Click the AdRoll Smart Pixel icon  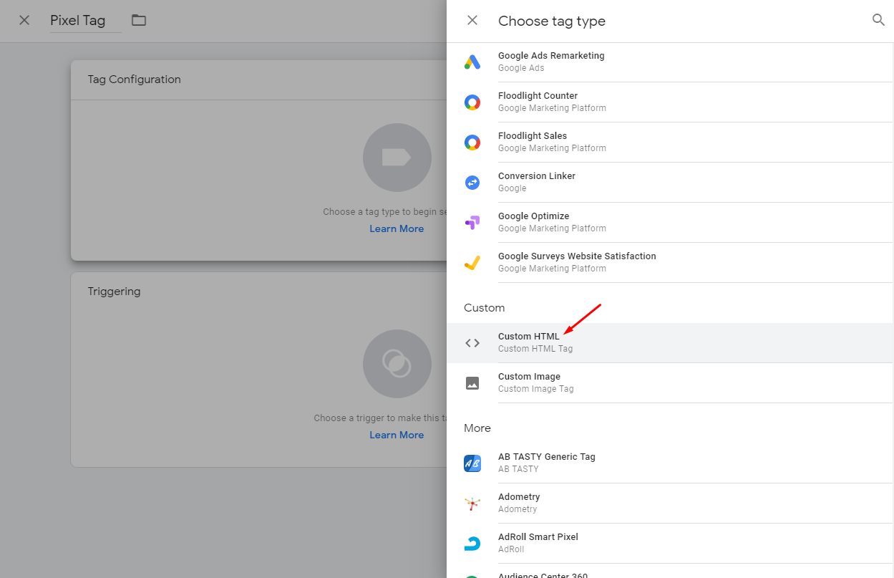472,544
